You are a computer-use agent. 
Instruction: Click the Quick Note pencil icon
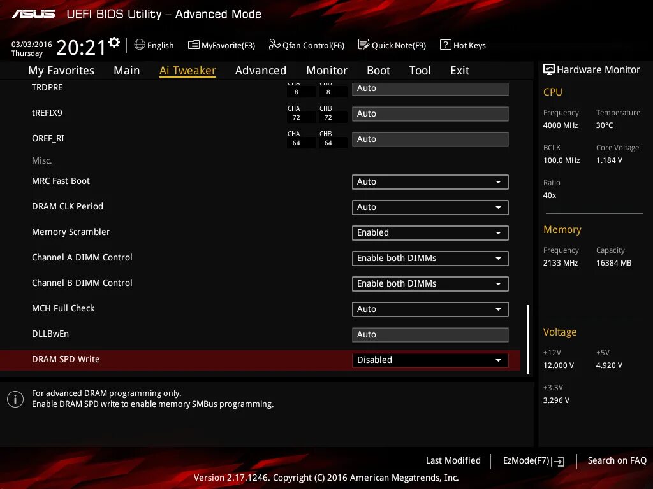pyautogui.click(x=363, y=45)
